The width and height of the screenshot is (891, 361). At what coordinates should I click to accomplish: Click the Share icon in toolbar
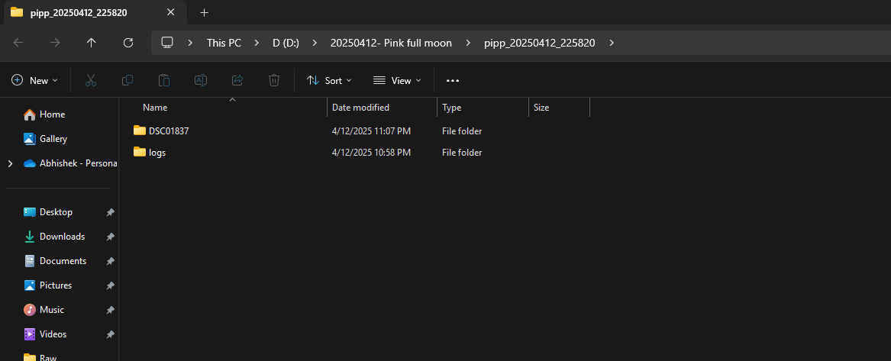(237, 80)
